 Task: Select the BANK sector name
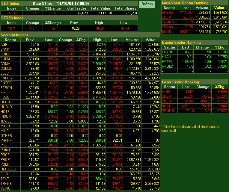5,49
